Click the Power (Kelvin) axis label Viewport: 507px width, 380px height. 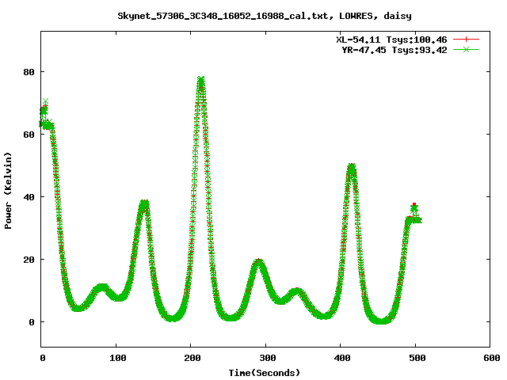point(8,191)
